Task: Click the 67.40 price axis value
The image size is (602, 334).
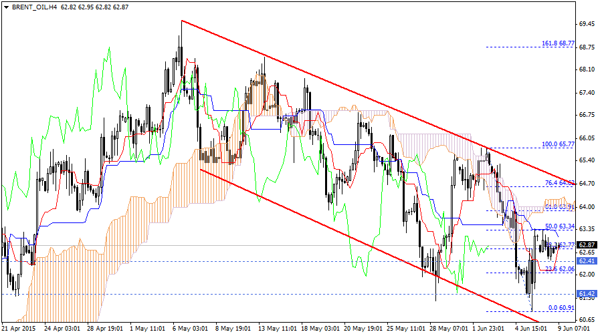Action: tap(587, 93)
